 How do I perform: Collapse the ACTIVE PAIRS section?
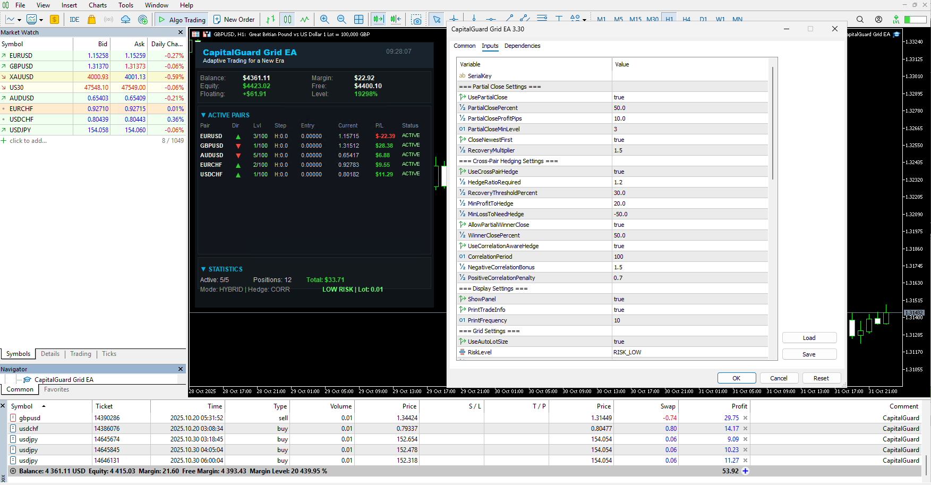[x=203, y=115]
